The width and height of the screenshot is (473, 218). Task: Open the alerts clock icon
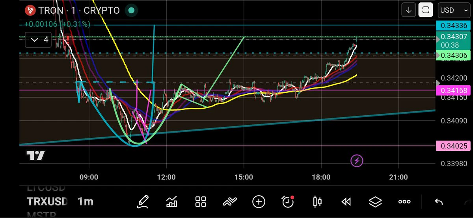click(288, 202)
